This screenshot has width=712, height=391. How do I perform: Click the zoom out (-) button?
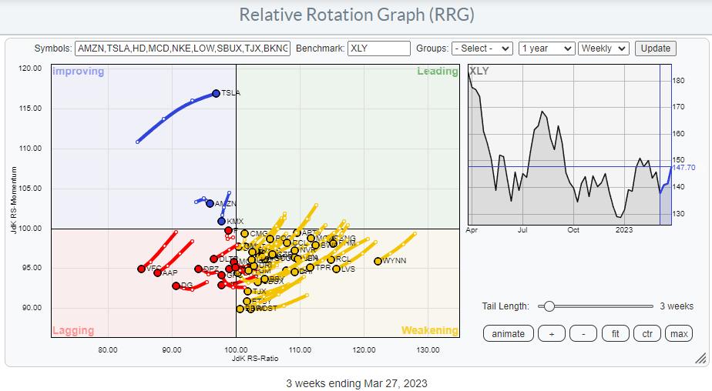[x=583, y=333]
